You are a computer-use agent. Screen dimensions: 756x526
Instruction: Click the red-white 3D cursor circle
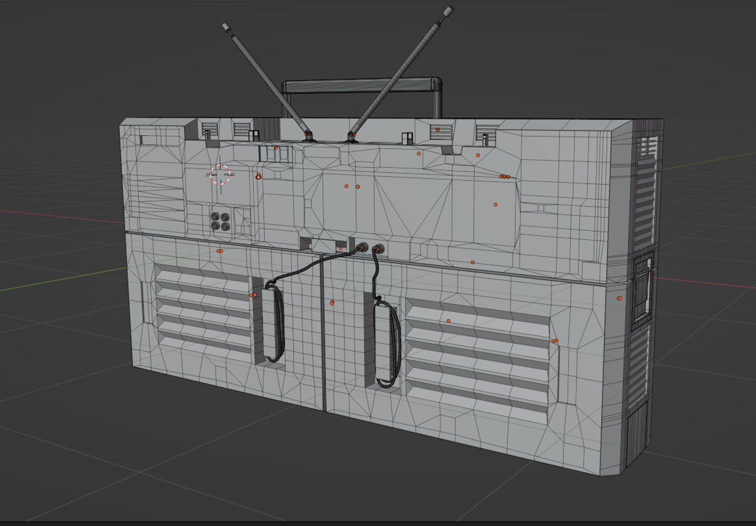220,174
